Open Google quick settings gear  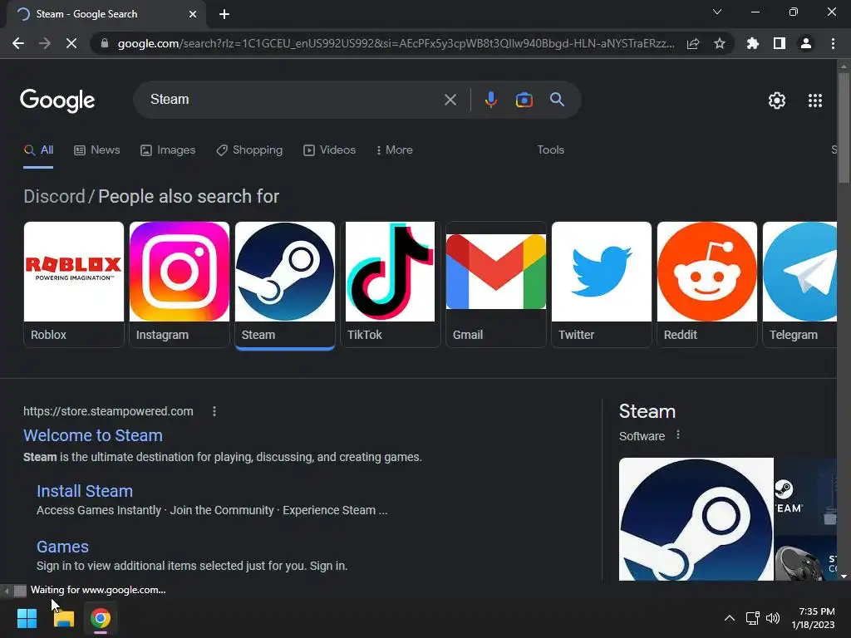click(777, 101)
